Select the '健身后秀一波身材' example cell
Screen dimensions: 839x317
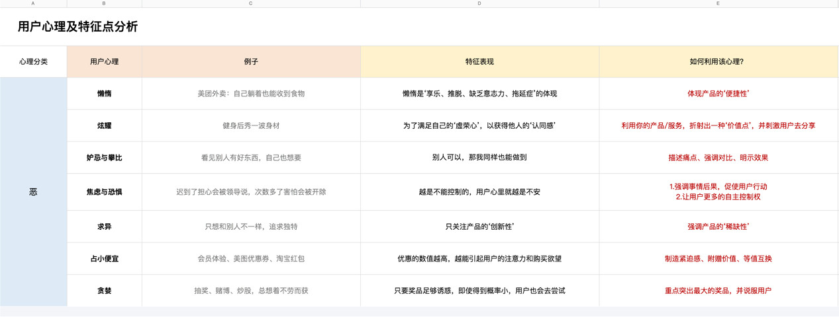click(250, 125)
